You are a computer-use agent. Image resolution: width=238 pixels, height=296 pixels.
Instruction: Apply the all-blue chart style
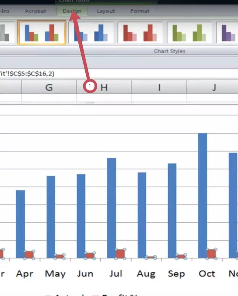click(x=91, y=33)
